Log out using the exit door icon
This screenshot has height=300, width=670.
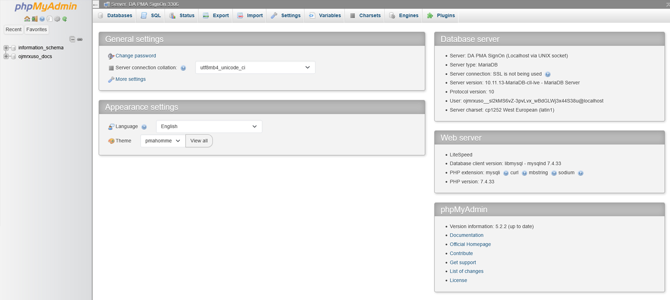pyautogui.click(x=34, y=19)
